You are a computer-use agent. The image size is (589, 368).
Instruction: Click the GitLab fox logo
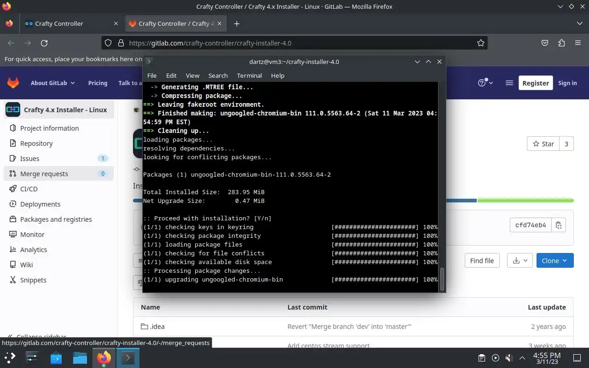click(x=13, y=83)
